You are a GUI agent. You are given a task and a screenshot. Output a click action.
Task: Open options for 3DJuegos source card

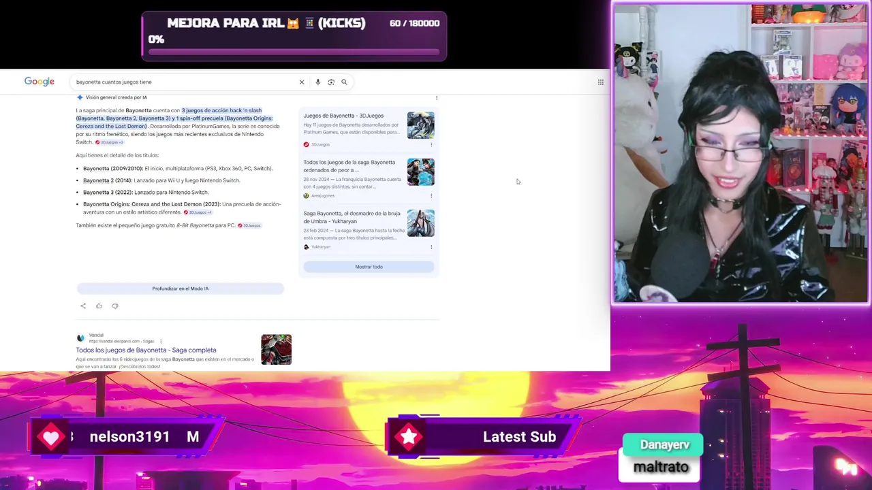(431, 144)
